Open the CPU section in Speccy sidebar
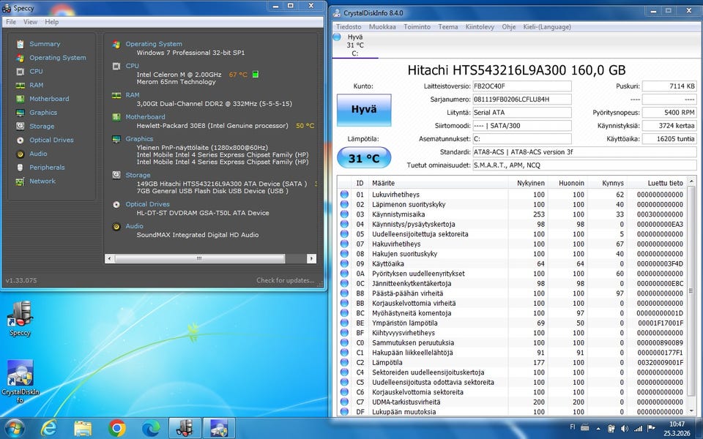This screenshot has height=439, width=703. point(36,72)
